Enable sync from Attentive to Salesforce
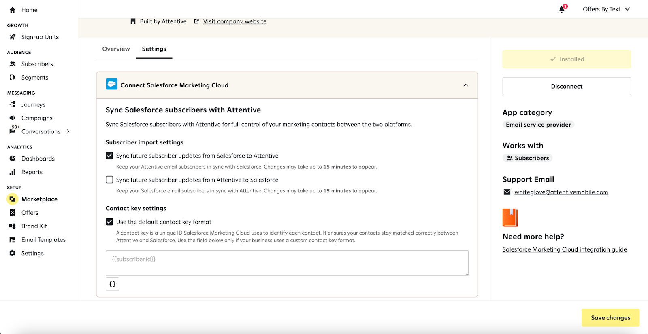Viewport: 648px width, 334px height. pyautogui.click(x=109, y=180)
